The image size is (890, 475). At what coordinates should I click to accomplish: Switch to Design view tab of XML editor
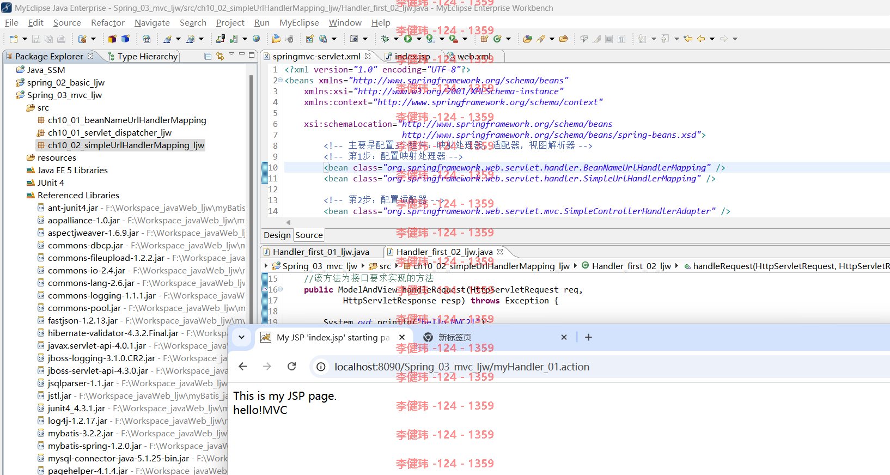click(x=277, y=235)
